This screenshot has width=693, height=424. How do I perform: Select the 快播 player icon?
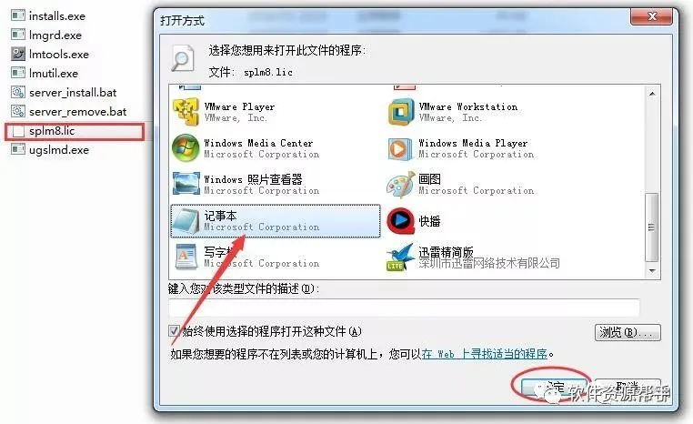pos(401,220)
